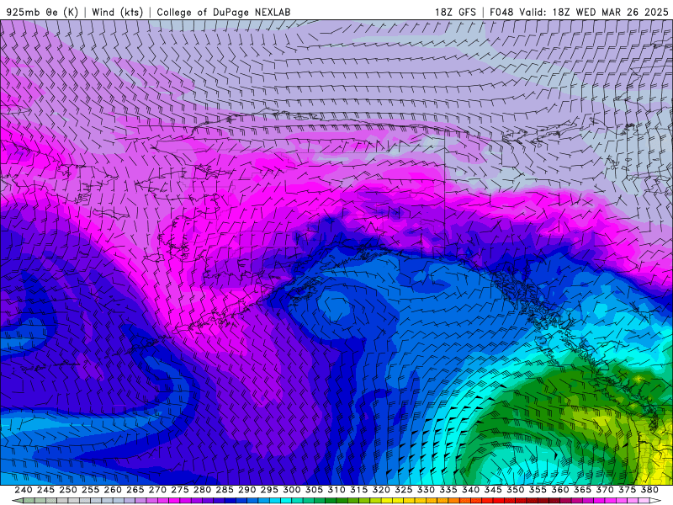This screenshot has width=673, height=505.
Task: Click the 350 colorbar value
Action: tap(515, 490)
